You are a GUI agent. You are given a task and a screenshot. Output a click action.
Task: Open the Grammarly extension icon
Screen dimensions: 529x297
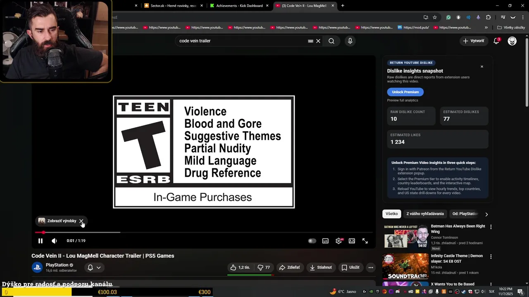click(x=448, y=17)
